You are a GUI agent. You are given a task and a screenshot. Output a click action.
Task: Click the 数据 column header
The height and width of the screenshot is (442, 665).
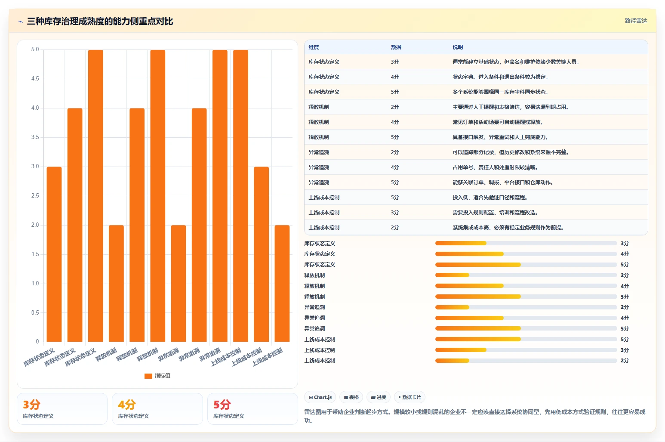(396, 47)
